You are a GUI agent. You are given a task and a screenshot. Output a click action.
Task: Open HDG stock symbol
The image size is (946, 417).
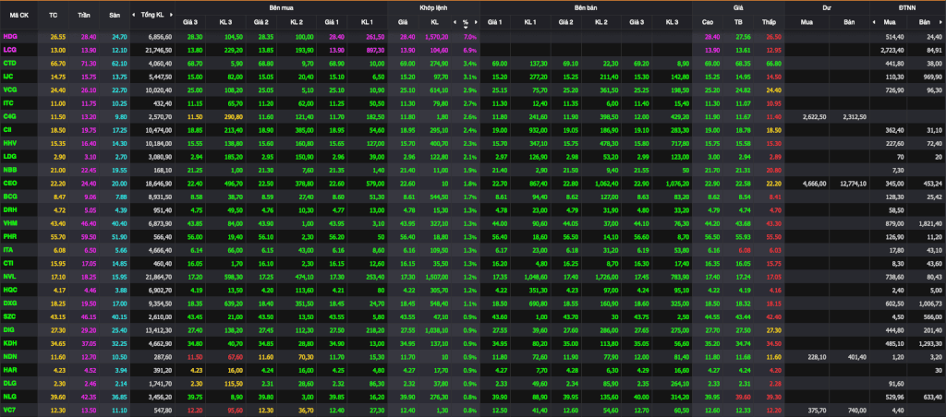(x=10, y=37)
